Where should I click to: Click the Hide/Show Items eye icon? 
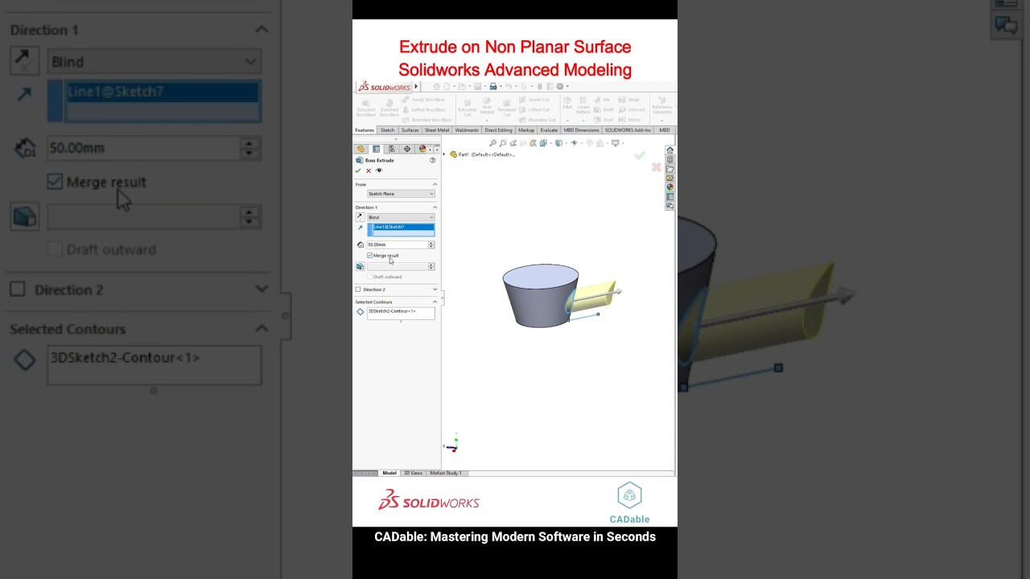tap(574, 143)
